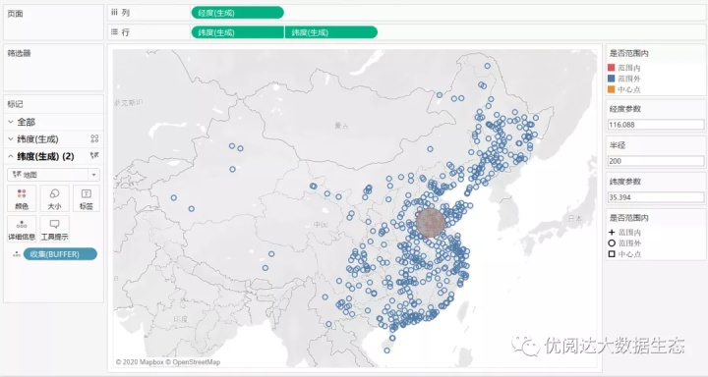
Task: Select the 收集(BUFFER) pill in marks card
Action: [x=60, y=254]
